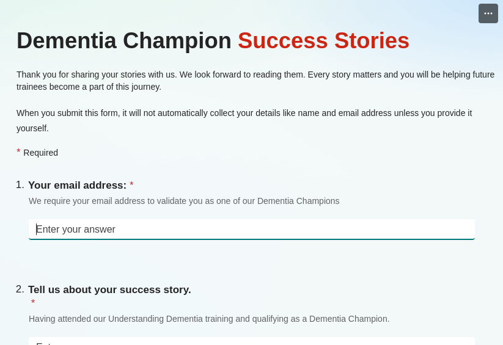The height and width of the screenshot is (345, 503).
Task: Click the success story answer field
Action: 252,341
